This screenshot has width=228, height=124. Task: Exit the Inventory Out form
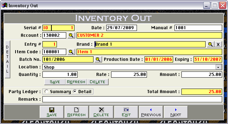(126, 112)
